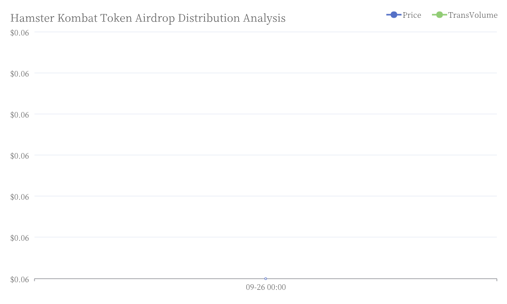Click the word Airdrop in the chart title

tap(155, 18)
